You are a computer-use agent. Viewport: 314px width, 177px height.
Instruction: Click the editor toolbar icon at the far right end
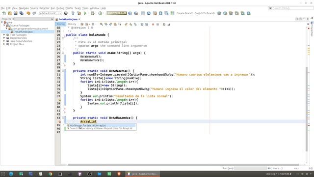[x=169, y=24]
